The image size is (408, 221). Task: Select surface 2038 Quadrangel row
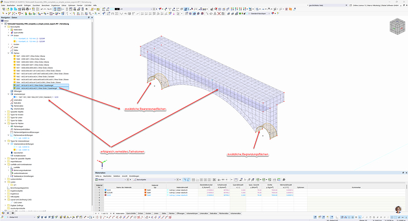tap(41, 88)
